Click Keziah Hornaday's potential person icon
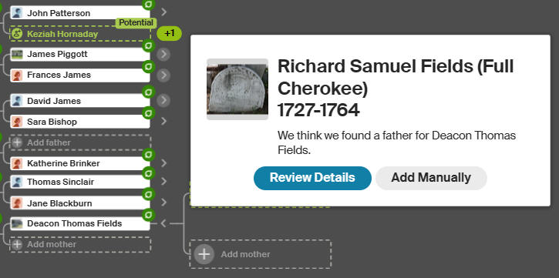The image size is (559, 278). [x=17, y=34]
